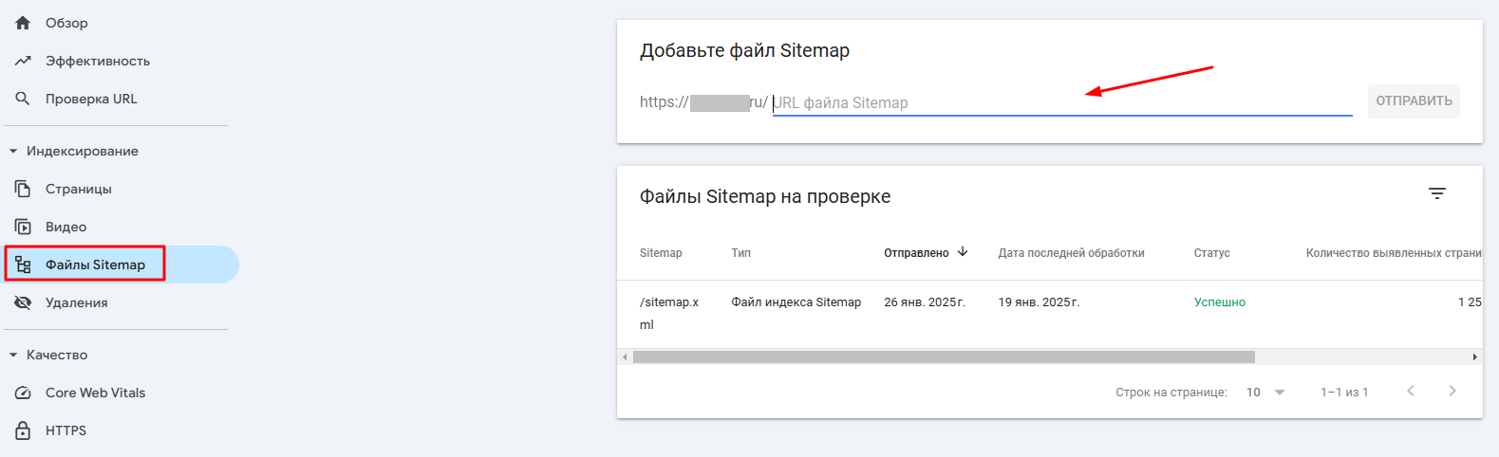The image size is (1499, 457).
Task: Click the Удаления crossed-eye icon
Action: click(23, 302)
